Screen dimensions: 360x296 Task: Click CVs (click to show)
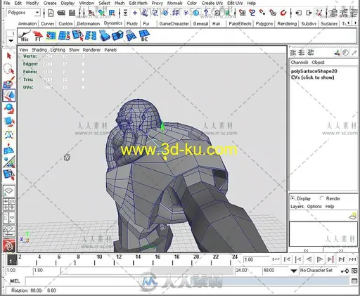click(x=312, y=77)
